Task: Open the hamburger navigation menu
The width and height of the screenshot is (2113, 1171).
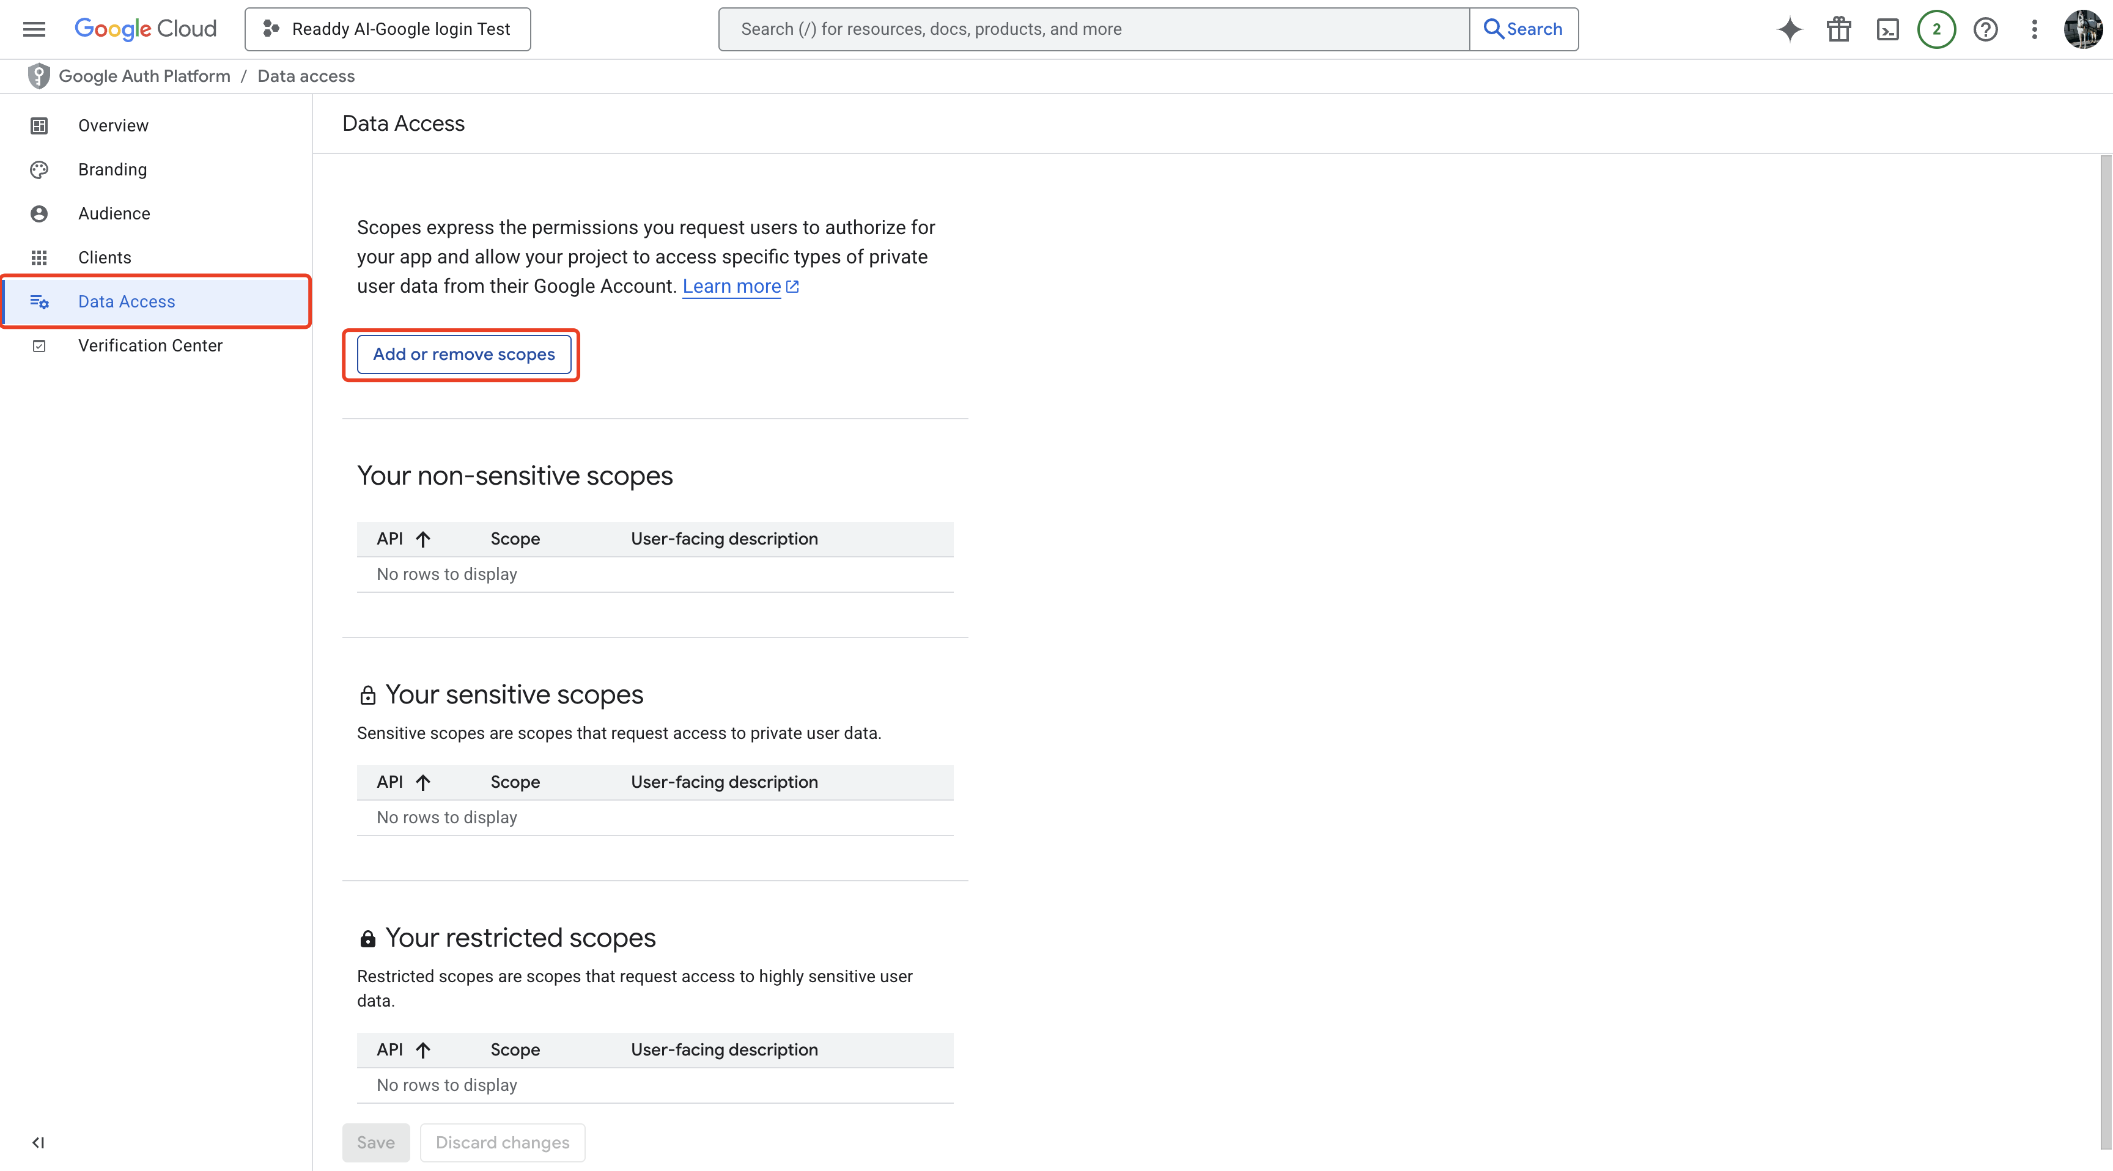Action: tap(34, 29)
